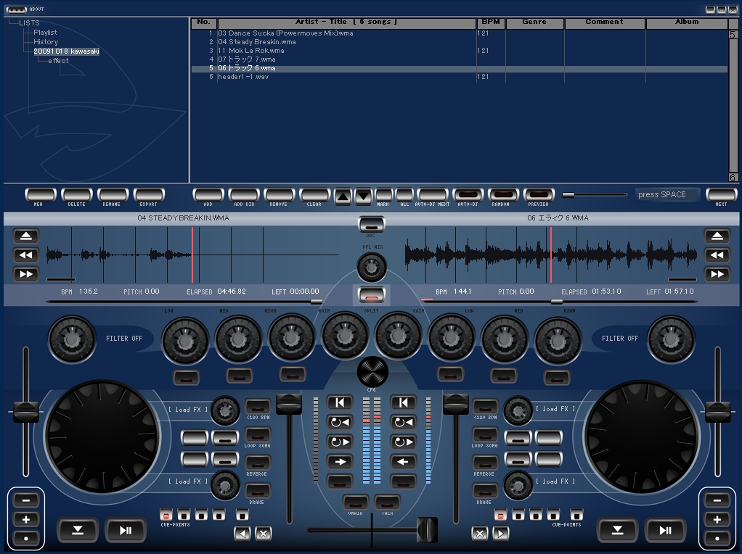Rewind the left deck track
This screenshot has width=742, height=554.
(x=26, y=255)
